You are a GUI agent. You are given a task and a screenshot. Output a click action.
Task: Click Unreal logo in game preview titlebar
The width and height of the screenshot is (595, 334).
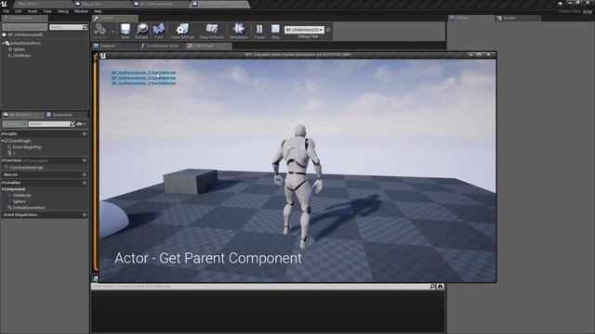pyautogui.click(x=103, y=56)
